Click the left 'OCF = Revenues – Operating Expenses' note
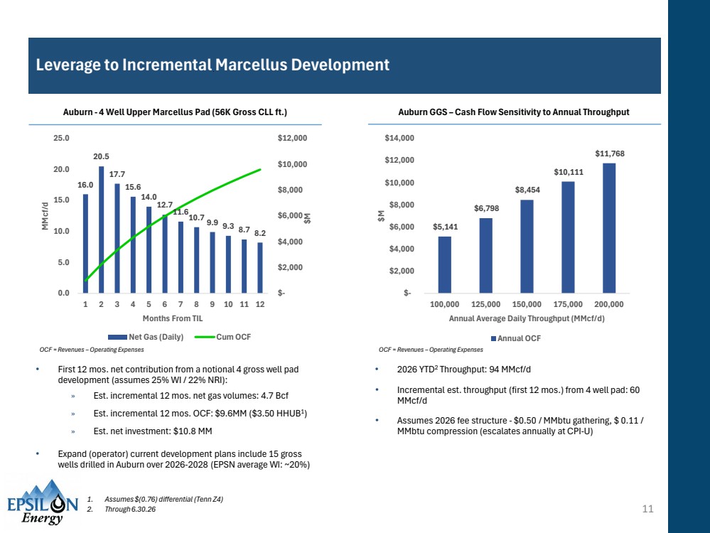710x533 pixels. [x=92, y=350]
